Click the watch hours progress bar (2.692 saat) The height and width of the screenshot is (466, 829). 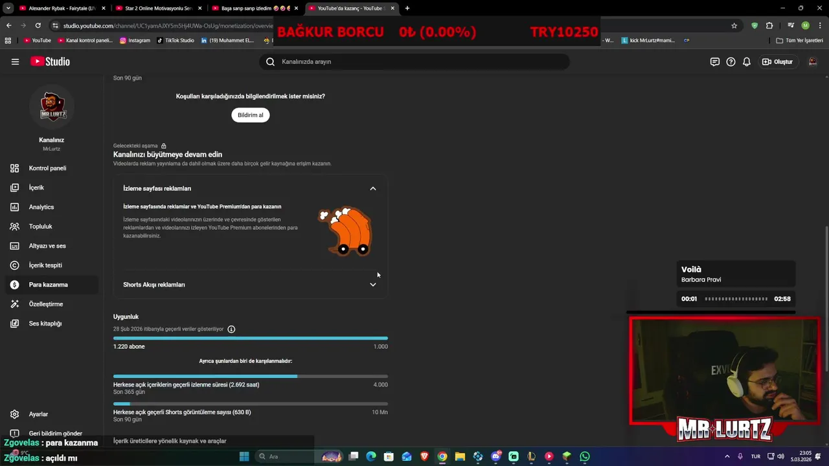[251, 376]
